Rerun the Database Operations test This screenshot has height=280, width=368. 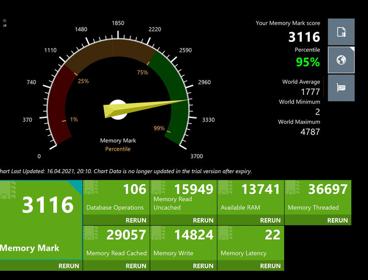click(136, 220)
